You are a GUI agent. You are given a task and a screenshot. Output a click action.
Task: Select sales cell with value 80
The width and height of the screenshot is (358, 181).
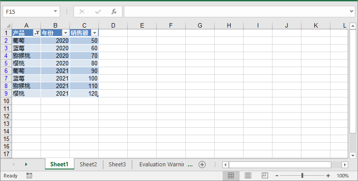(x=84, y=63)
